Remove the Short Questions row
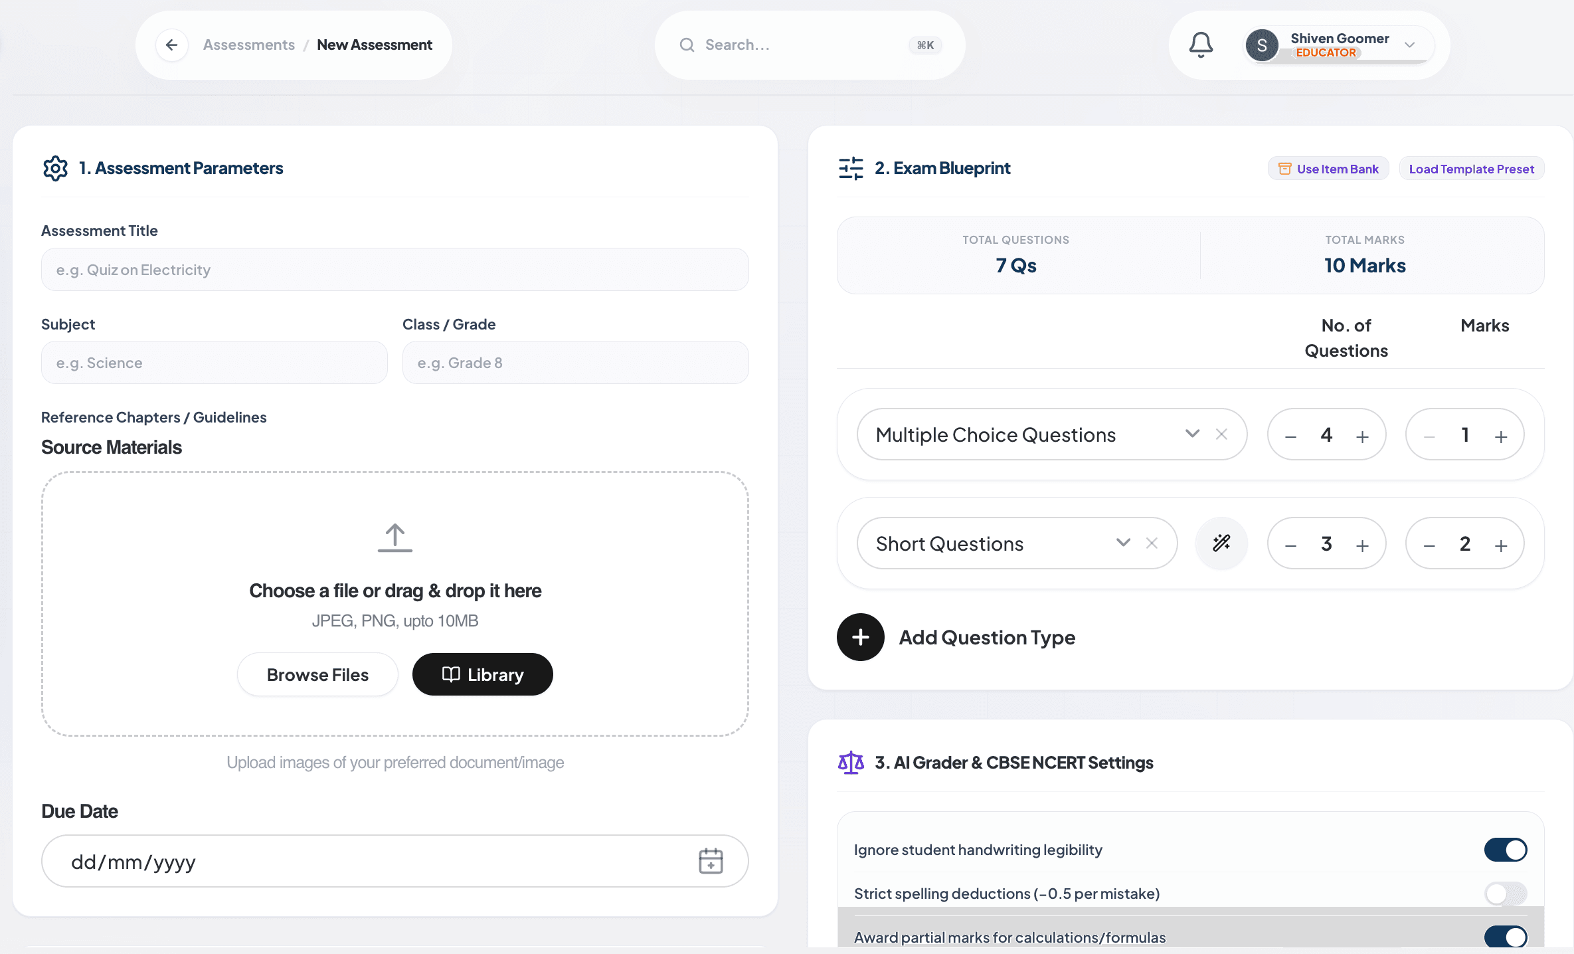This screenshot has height=954, width=1574. pos(1152,543)
